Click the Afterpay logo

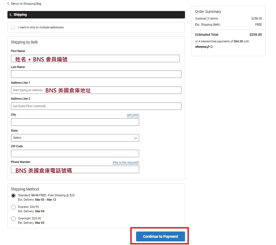202,47
